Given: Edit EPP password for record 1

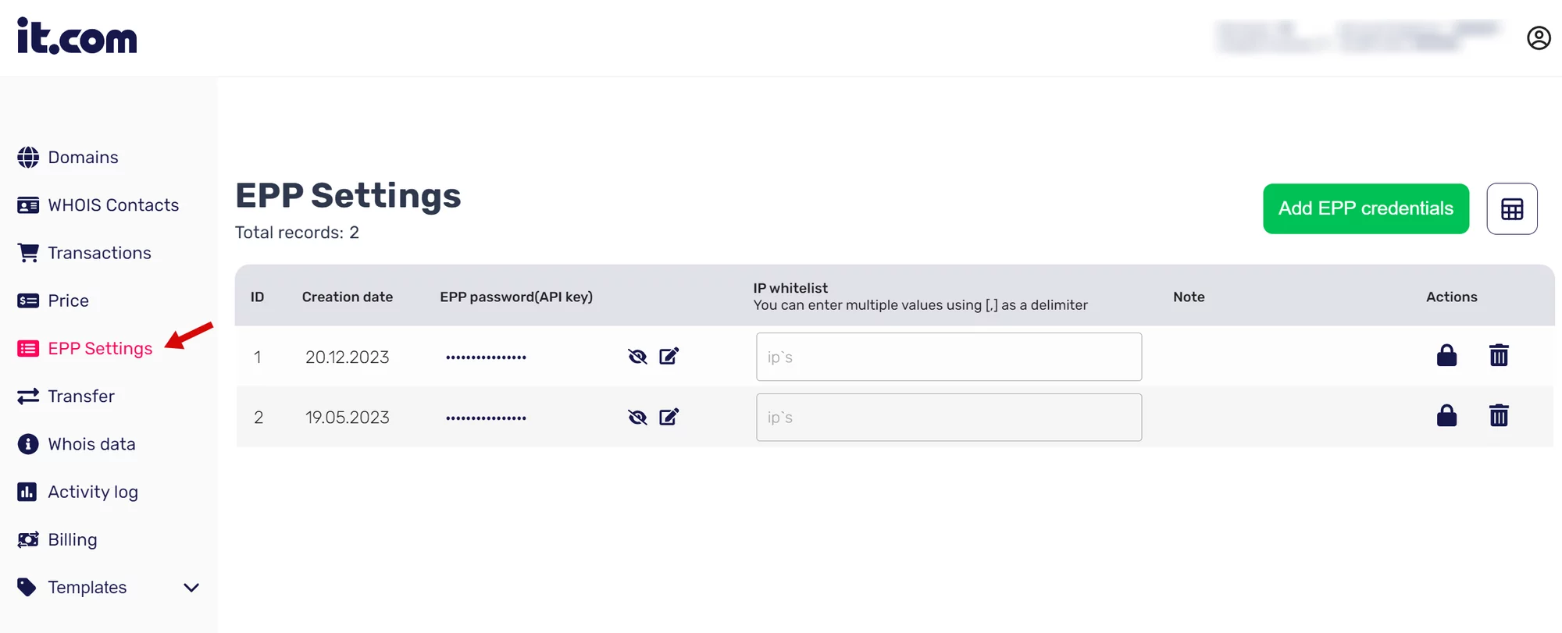Looking at the screenshot, I should (669, 357).
